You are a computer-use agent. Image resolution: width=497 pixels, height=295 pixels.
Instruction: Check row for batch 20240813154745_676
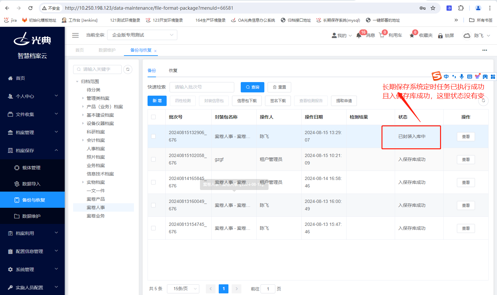click(x=153, y=228)
